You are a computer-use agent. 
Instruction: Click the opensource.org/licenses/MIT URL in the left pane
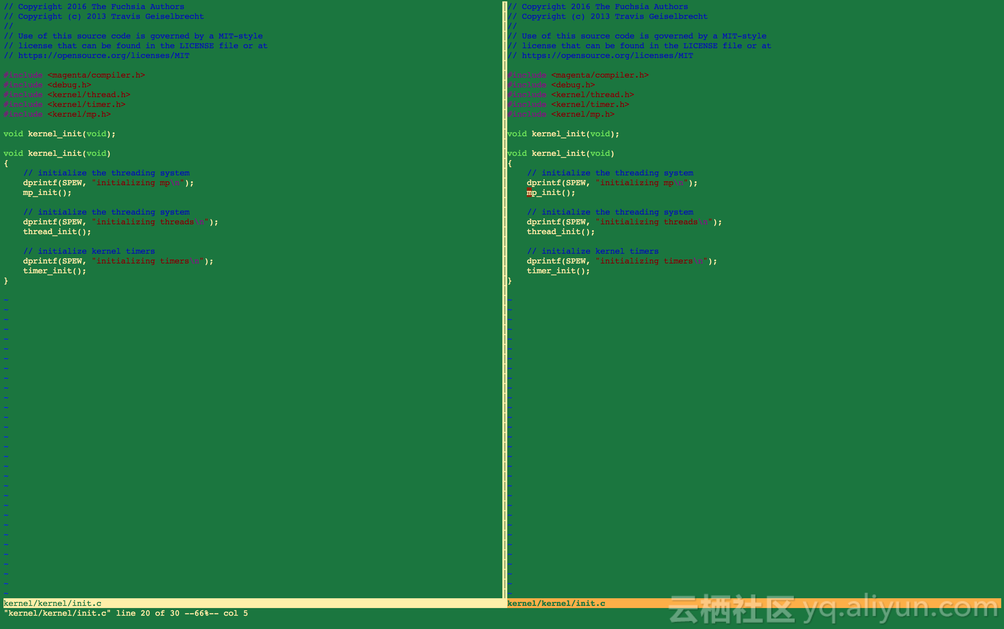[103, 56]
